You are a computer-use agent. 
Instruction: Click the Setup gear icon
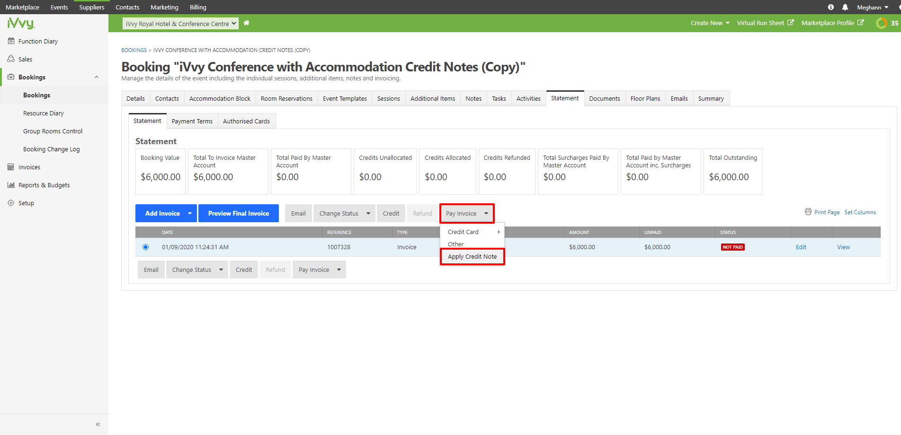11,203
